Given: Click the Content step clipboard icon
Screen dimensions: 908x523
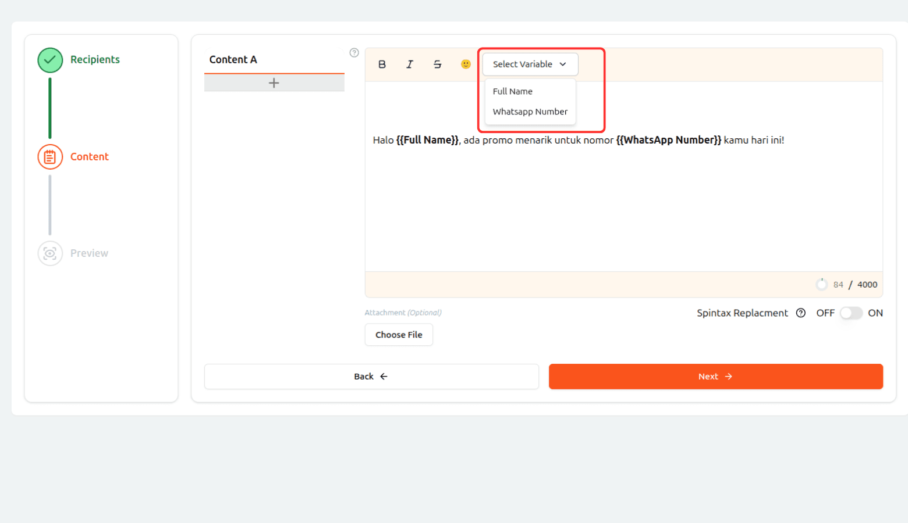Looking at the screenshot, I should coord(50,157).
